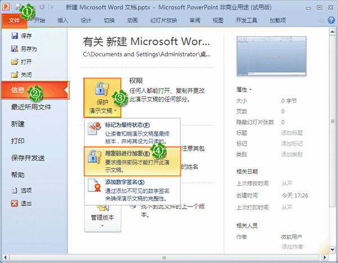The height and width of the screenshot is (263, 338).
Task: Switch to the Transitions (切换) tab
Action: pos(109,20)
